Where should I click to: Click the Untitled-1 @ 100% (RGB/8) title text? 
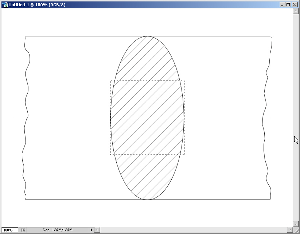point(37,5)
